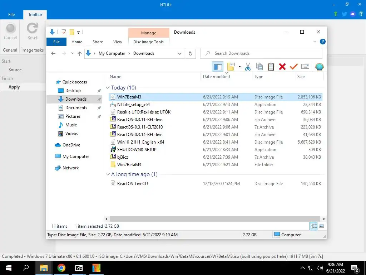
Task: Collapse the A long time ago group
Action: (108, 174)
